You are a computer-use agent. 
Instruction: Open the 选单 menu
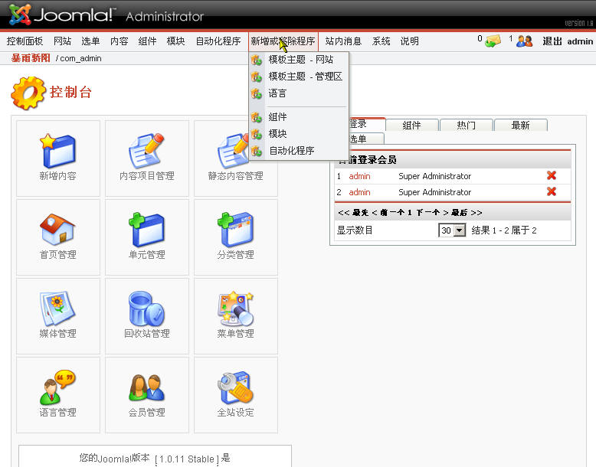[90, 41]
